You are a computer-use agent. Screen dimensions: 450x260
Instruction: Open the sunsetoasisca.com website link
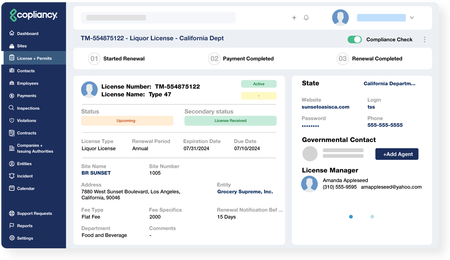coord(325,107)
